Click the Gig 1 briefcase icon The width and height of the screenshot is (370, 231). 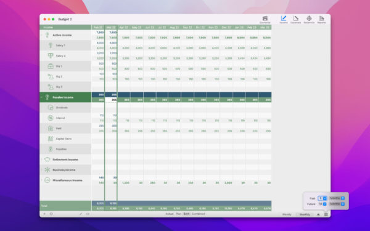tap(51, 67)
